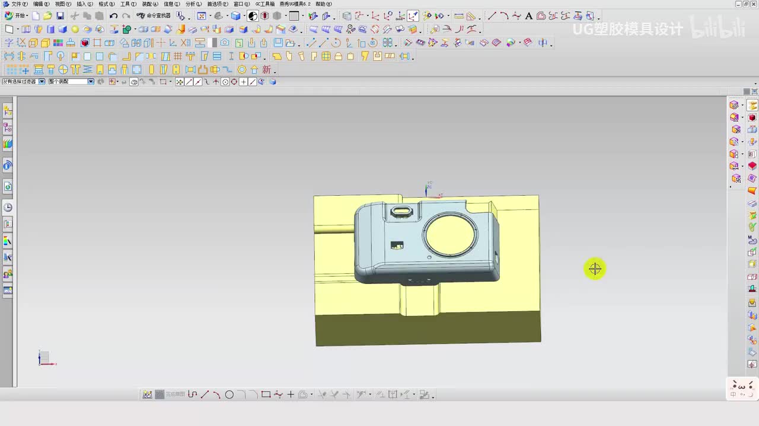The height and width of the screenshot is (426, 759).
Task: Select the Arc curve tool in top toolbar
Action: (504, 16)
